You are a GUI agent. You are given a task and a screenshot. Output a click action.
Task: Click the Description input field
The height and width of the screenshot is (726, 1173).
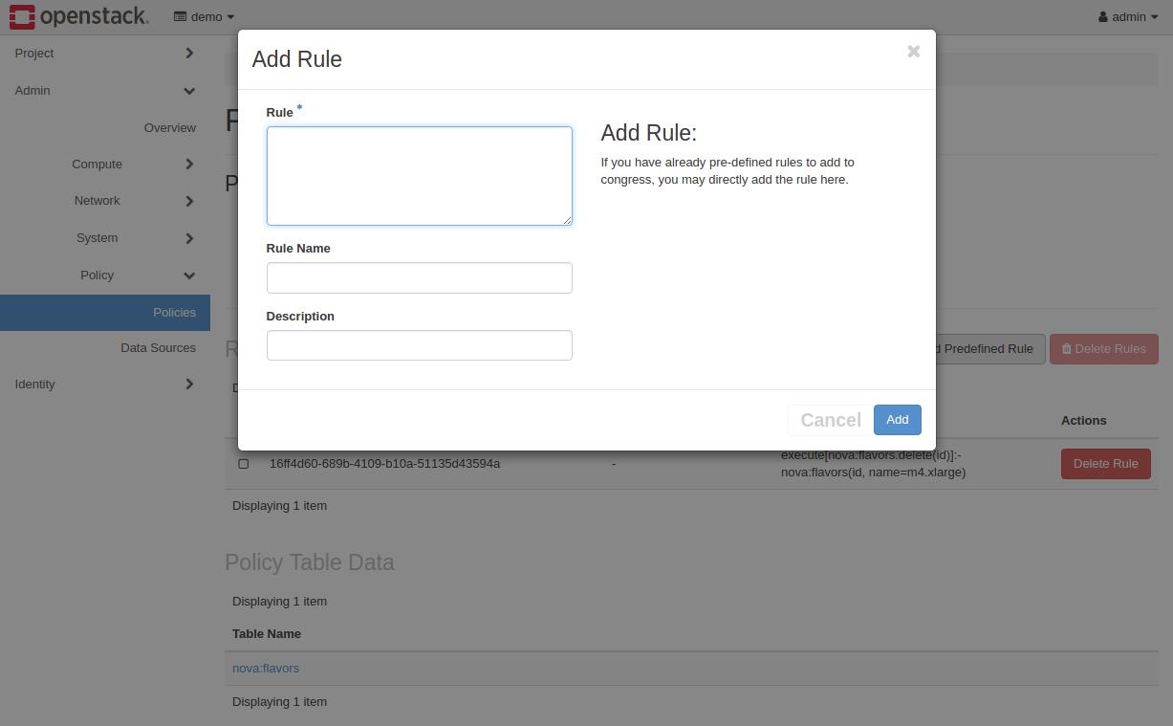point(420,345)
